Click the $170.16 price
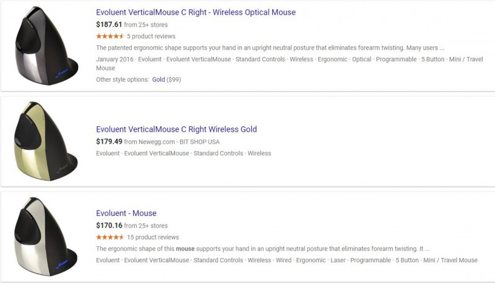495x284 pixels. [x=109, y=226]
